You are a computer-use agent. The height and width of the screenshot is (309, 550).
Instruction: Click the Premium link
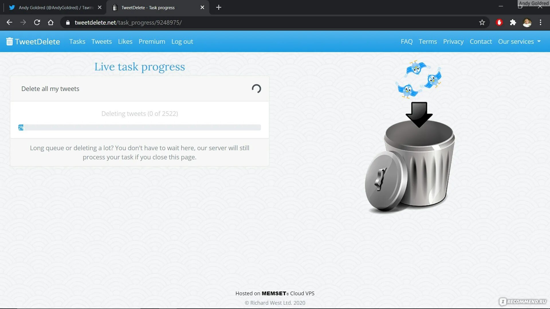click(152, 41)
